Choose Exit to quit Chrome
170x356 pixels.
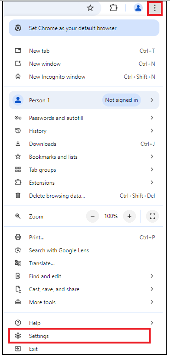[x=84, y=349]
